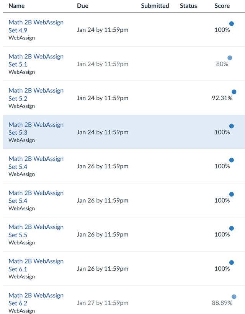
Task: Click the blue dot above 92.31% score
Action: pyautogui.click(x=234, y=92)
